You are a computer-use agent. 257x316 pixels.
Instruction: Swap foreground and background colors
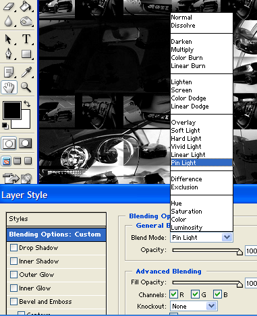(x=27, y=104)
